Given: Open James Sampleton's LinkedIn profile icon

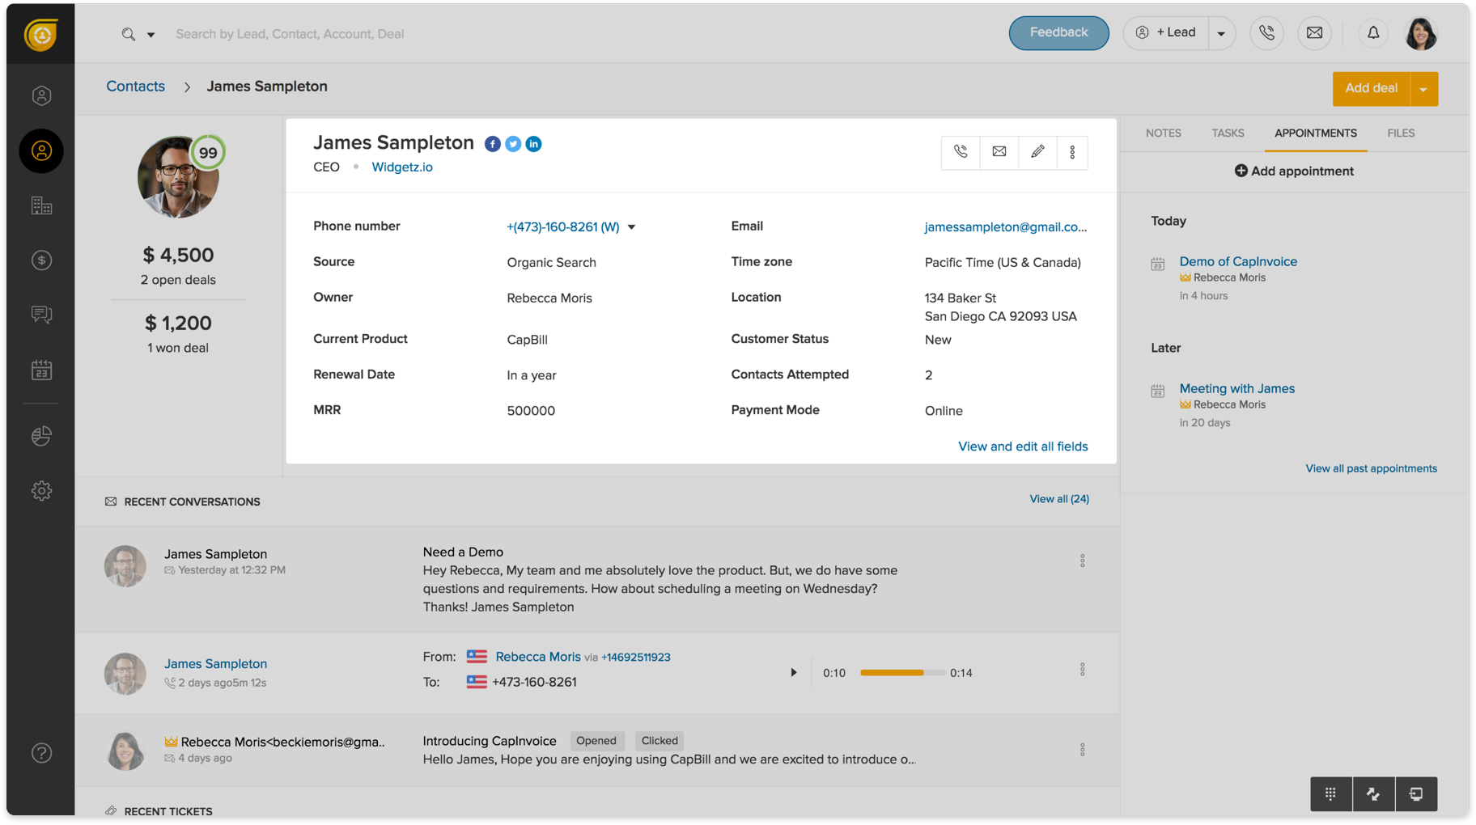Looking at the screenshot, I should pos(533,144).
